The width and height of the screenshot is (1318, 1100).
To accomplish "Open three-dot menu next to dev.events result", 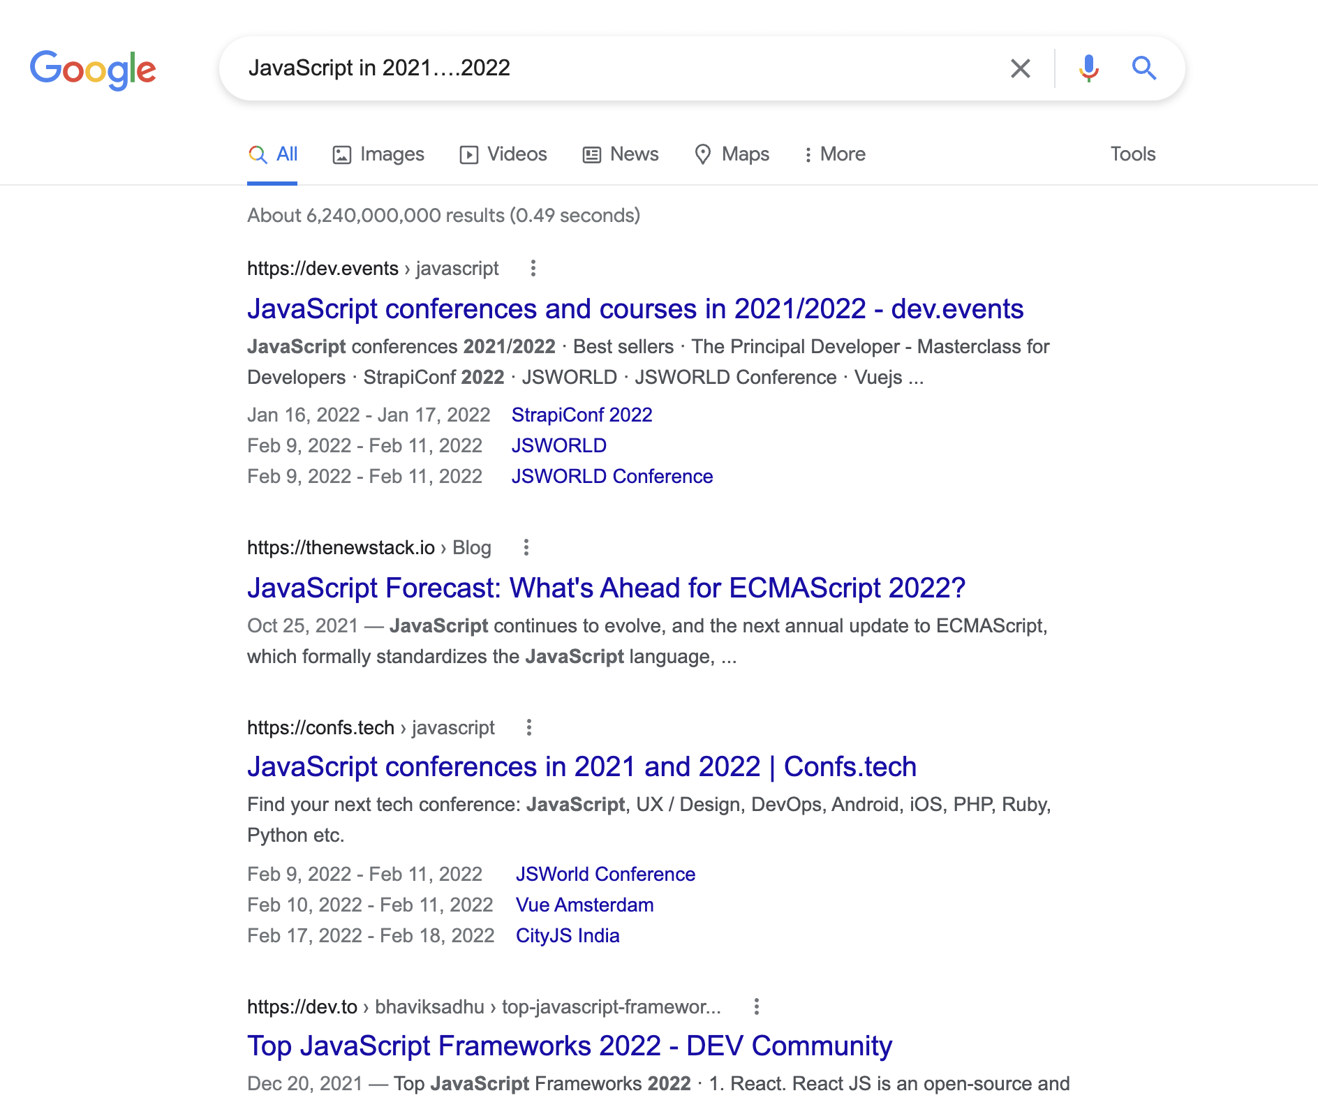I will point(533,269).
